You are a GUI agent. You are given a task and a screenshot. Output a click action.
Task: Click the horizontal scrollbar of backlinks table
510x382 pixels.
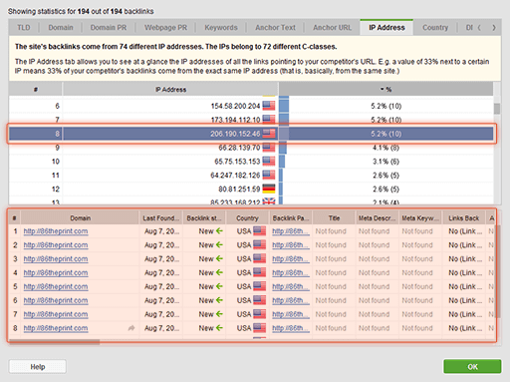coord(55,342)
